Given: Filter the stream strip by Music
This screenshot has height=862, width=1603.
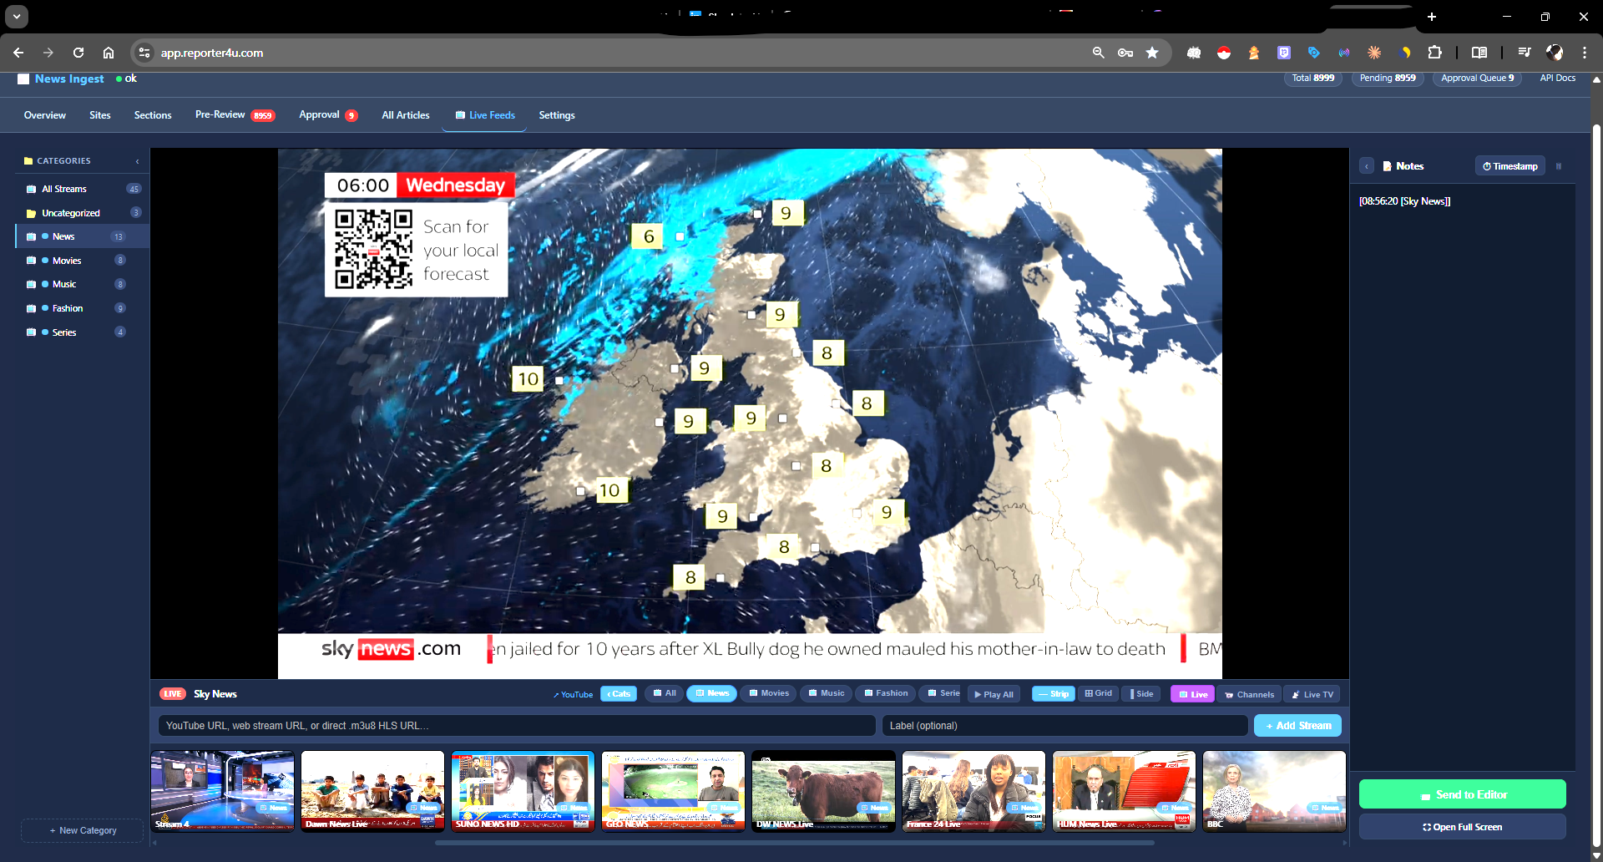Looking at the screenshot, I should tap(827, 693).
